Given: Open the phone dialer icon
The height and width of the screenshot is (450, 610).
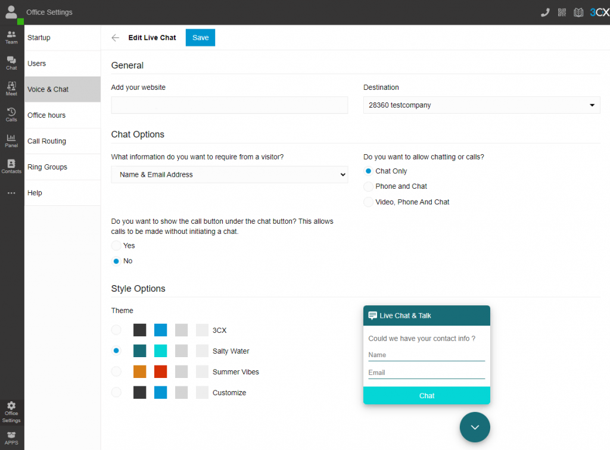Looking at the screenshot, I should coord(545,12).
